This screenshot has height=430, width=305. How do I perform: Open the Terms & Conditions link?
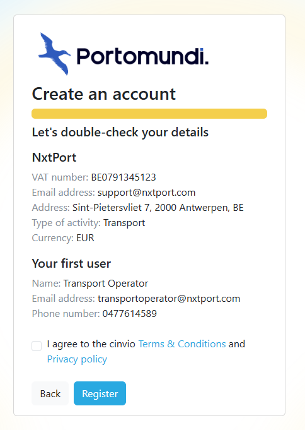pos(182,344)
